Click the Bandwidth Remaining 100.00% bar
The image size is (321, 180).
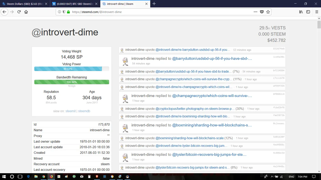click(72, 82)
